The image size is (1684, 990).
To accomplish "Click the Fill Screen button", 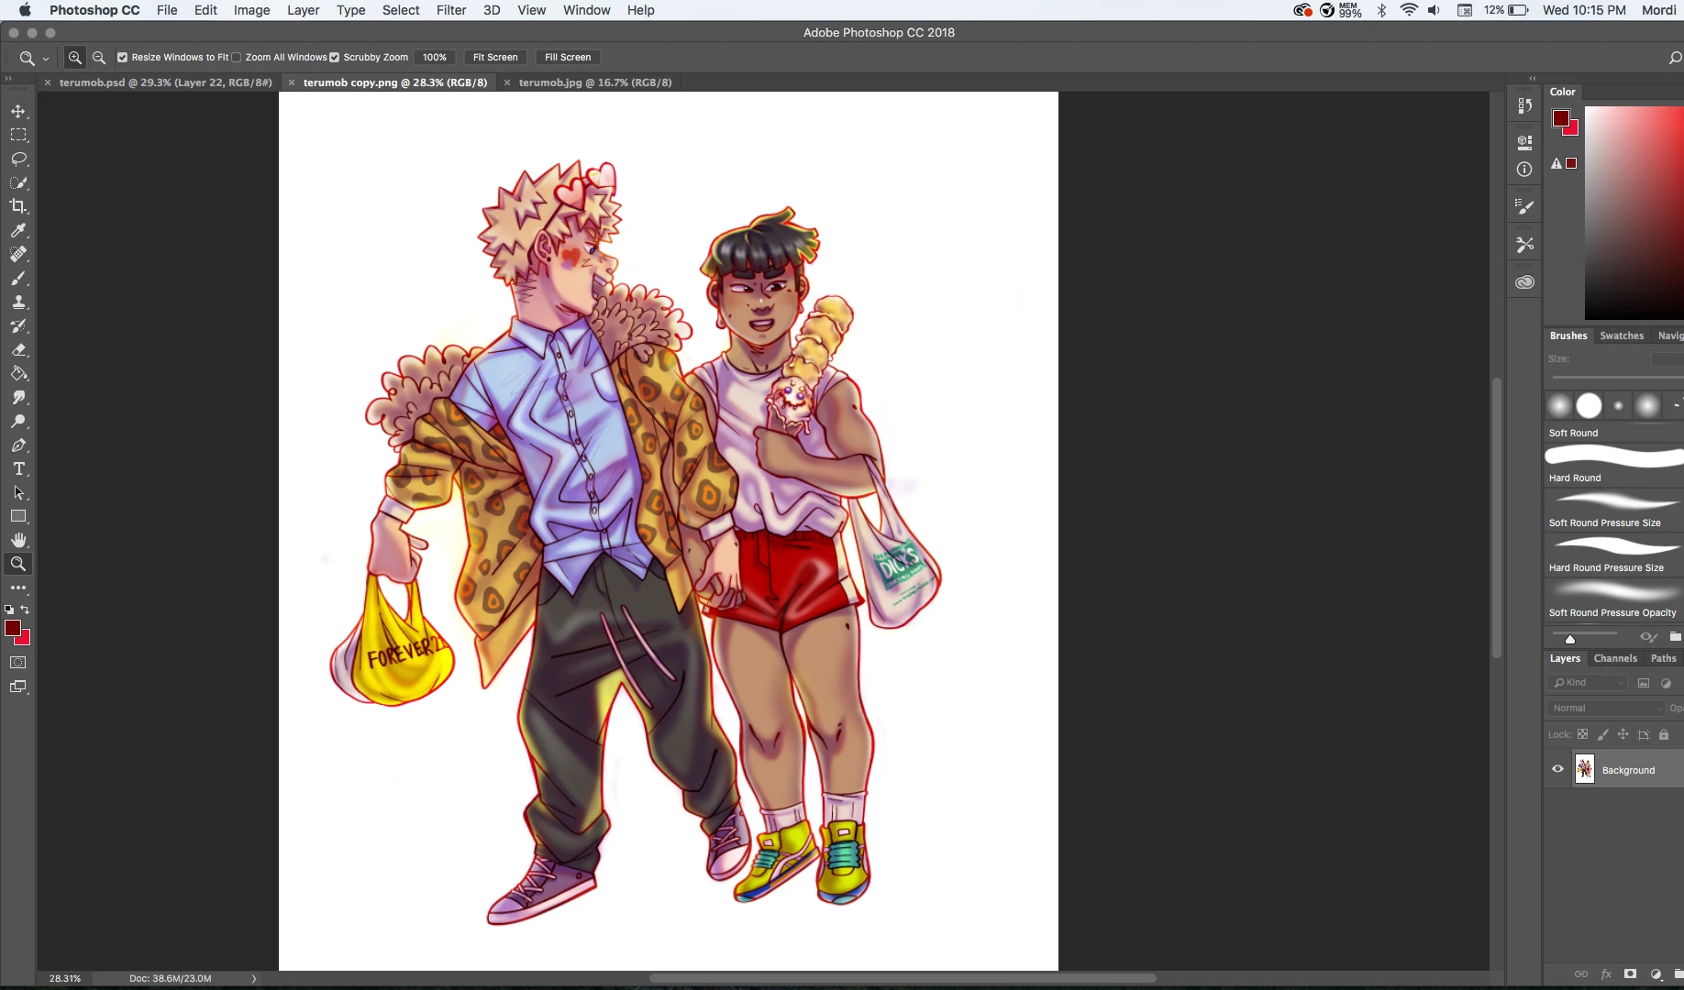I will coord(568,57).
